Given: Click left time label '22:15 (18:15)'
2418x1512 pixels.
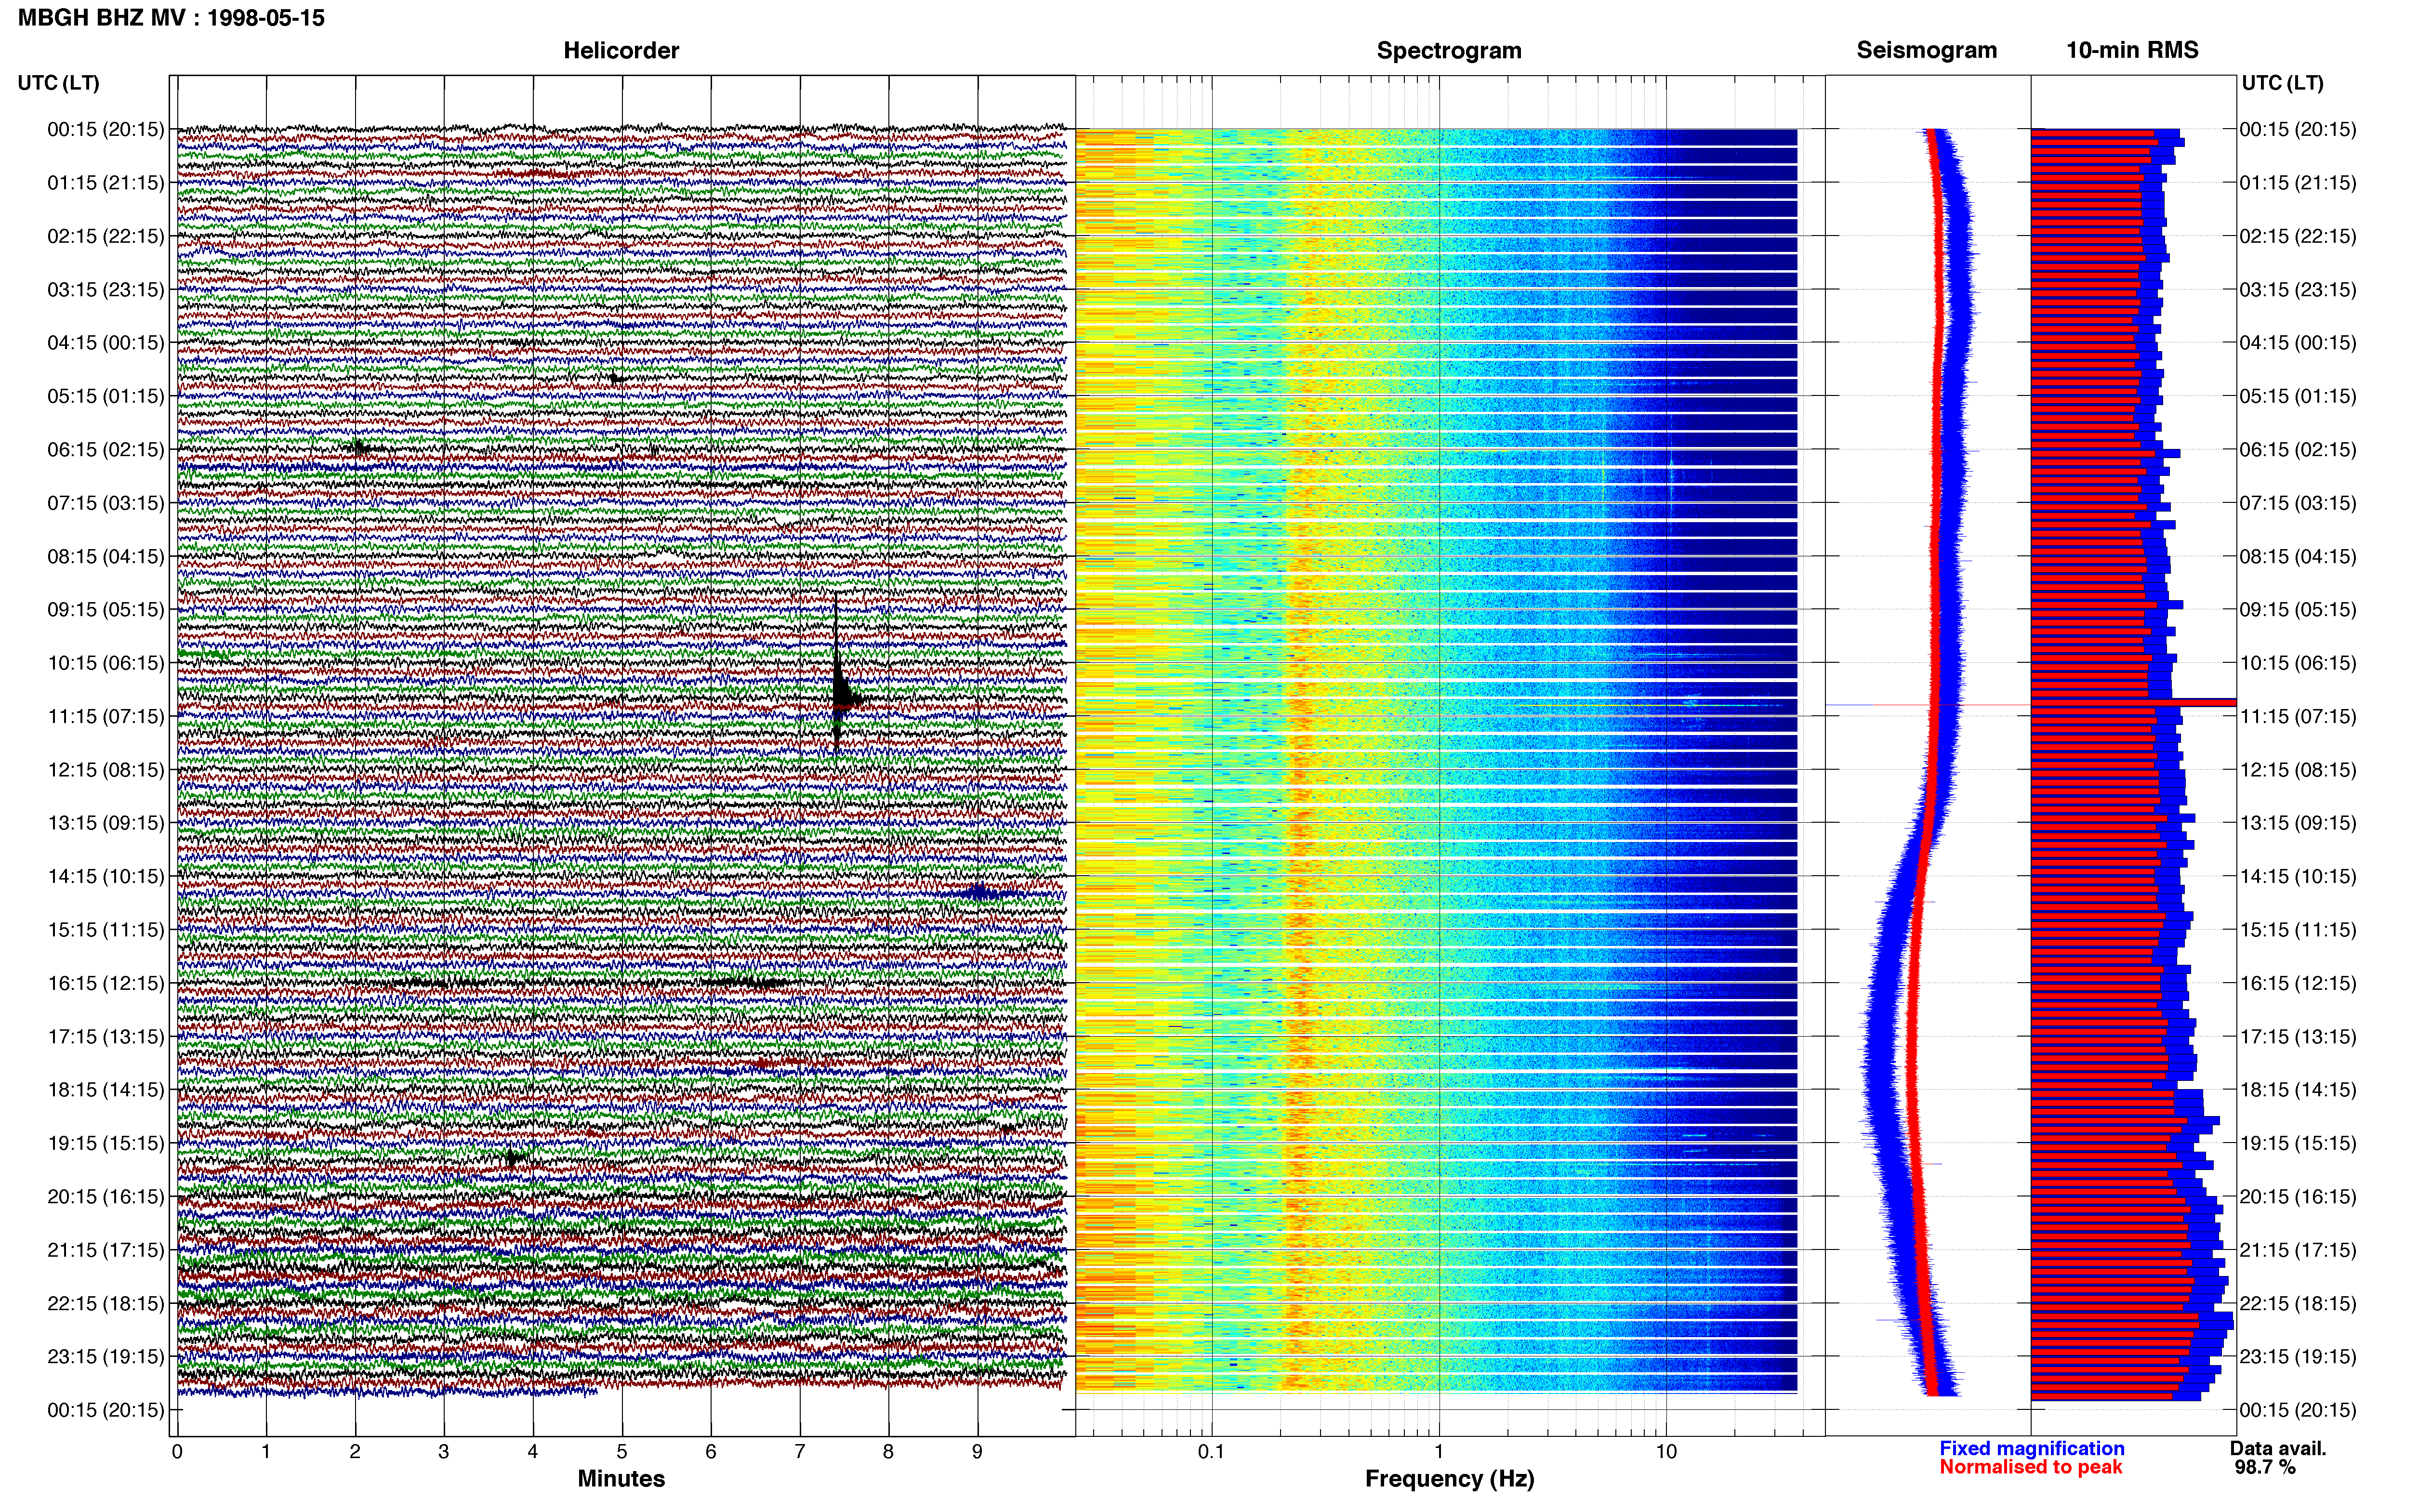Looking at the screenshot, I should click(x=106, y=1303).
